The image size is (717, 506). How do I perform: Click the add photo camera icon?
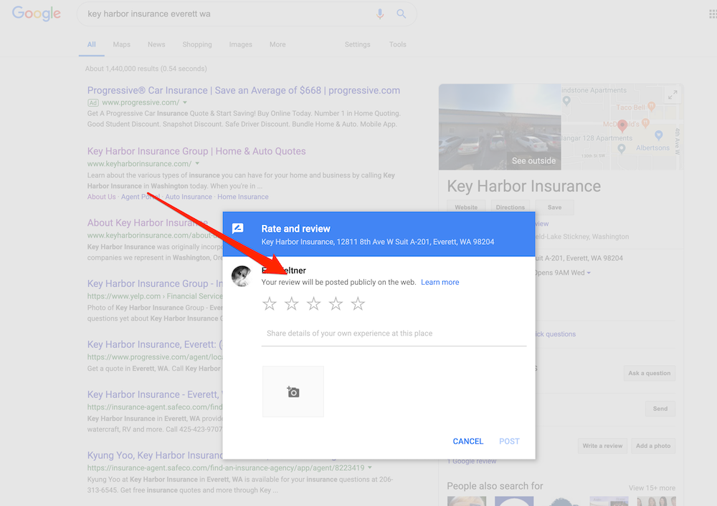coord(293,391)
